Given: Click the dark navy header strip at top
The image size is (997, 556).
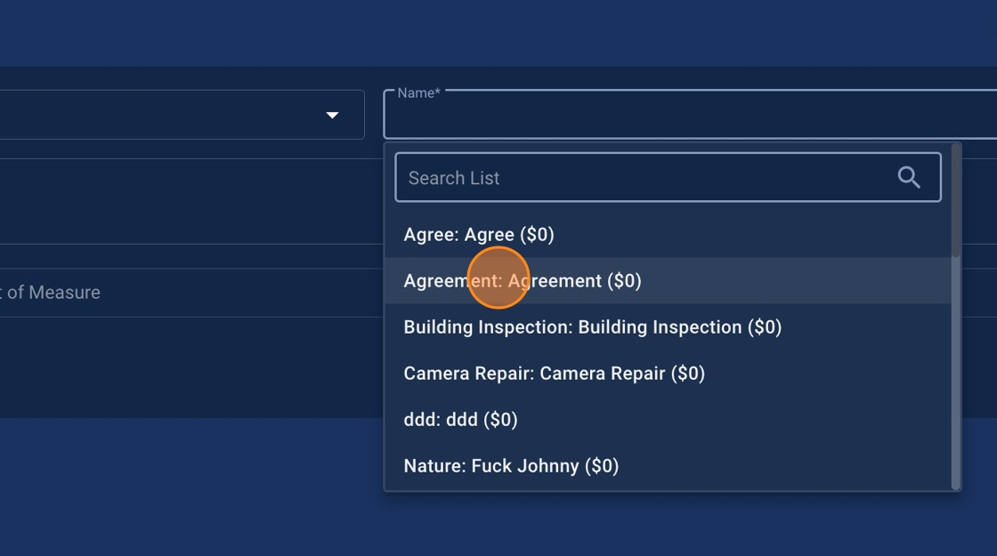Looking at the screenshot, I should (498, 32).
